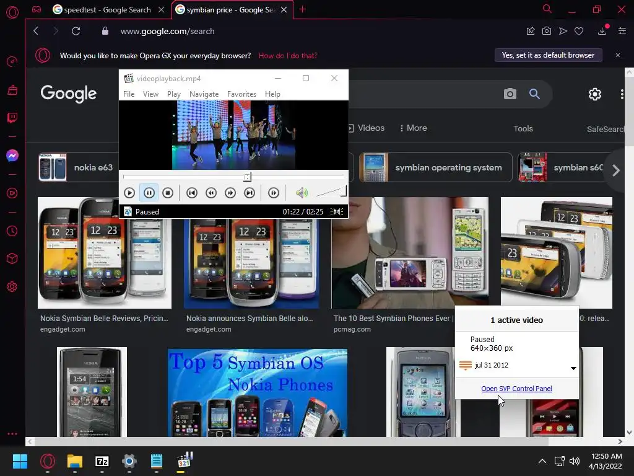Open the Player icon in sidebar
634x476 pixels.
click(x=12, y=193)
